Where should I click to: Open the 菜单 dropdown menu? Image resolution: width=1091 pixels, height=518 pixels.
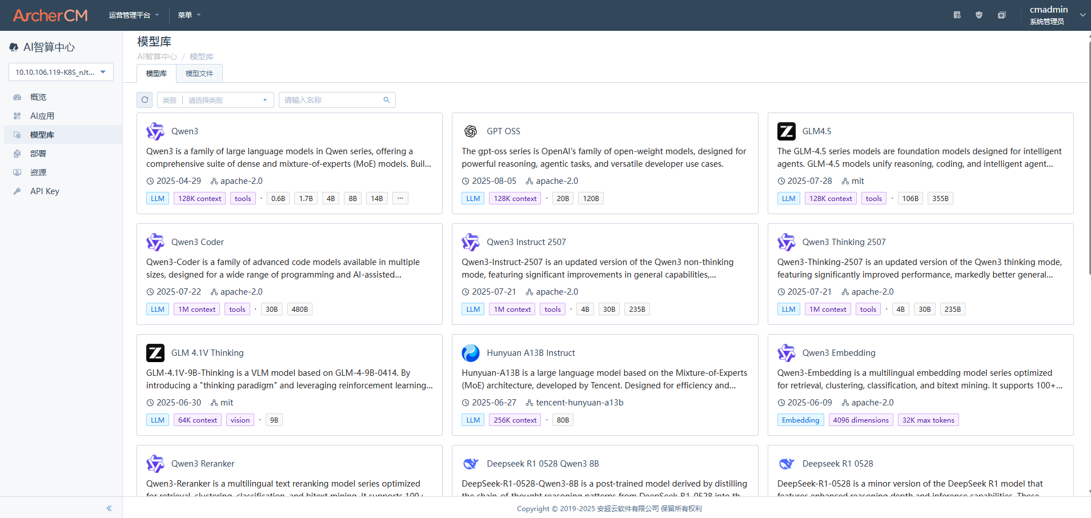(x=189, y=15)
